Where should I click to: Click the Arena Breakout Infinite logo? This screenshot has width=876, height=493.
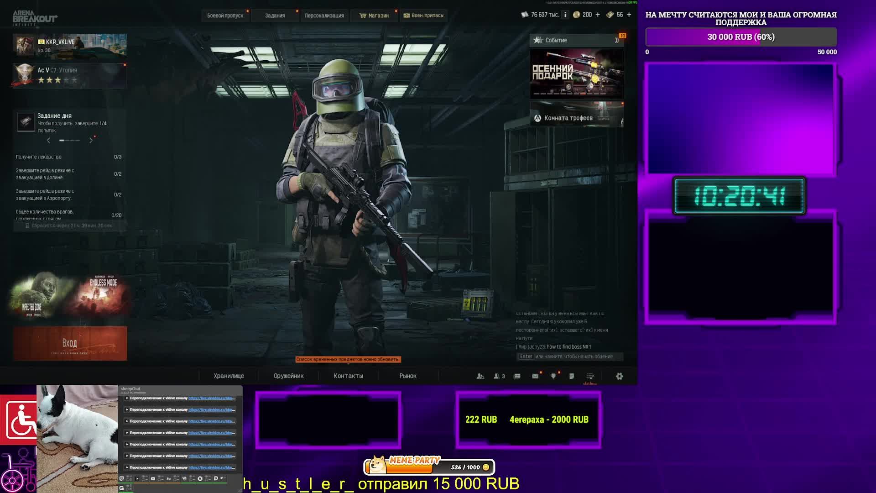tap(35, 18)
